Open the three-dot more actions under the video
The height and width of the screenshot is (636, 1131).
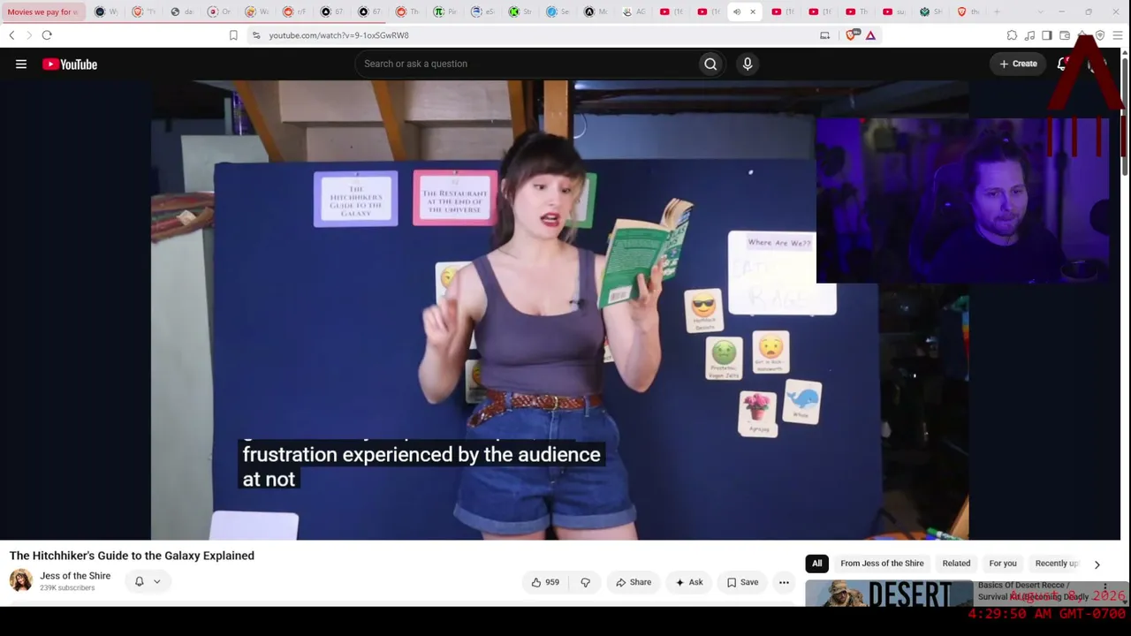[x=784, y=582]
